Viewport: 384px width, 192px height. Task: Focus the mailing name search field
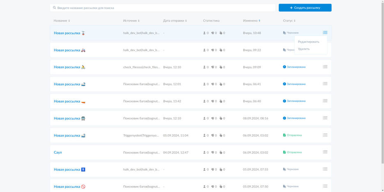(163, 8)
